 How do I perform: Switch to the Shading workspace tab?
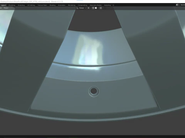[x=52, y=5]
